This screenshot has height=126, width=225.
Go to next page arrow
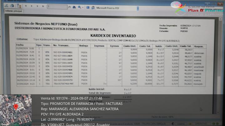tap(37, 6)
